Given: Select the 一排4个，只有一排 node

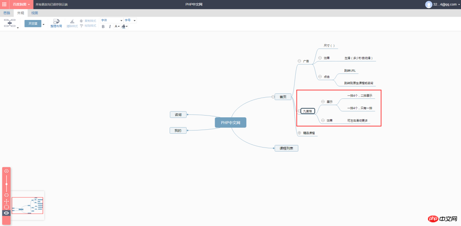Looking at the screenshot, I should [x=360, y=108].
